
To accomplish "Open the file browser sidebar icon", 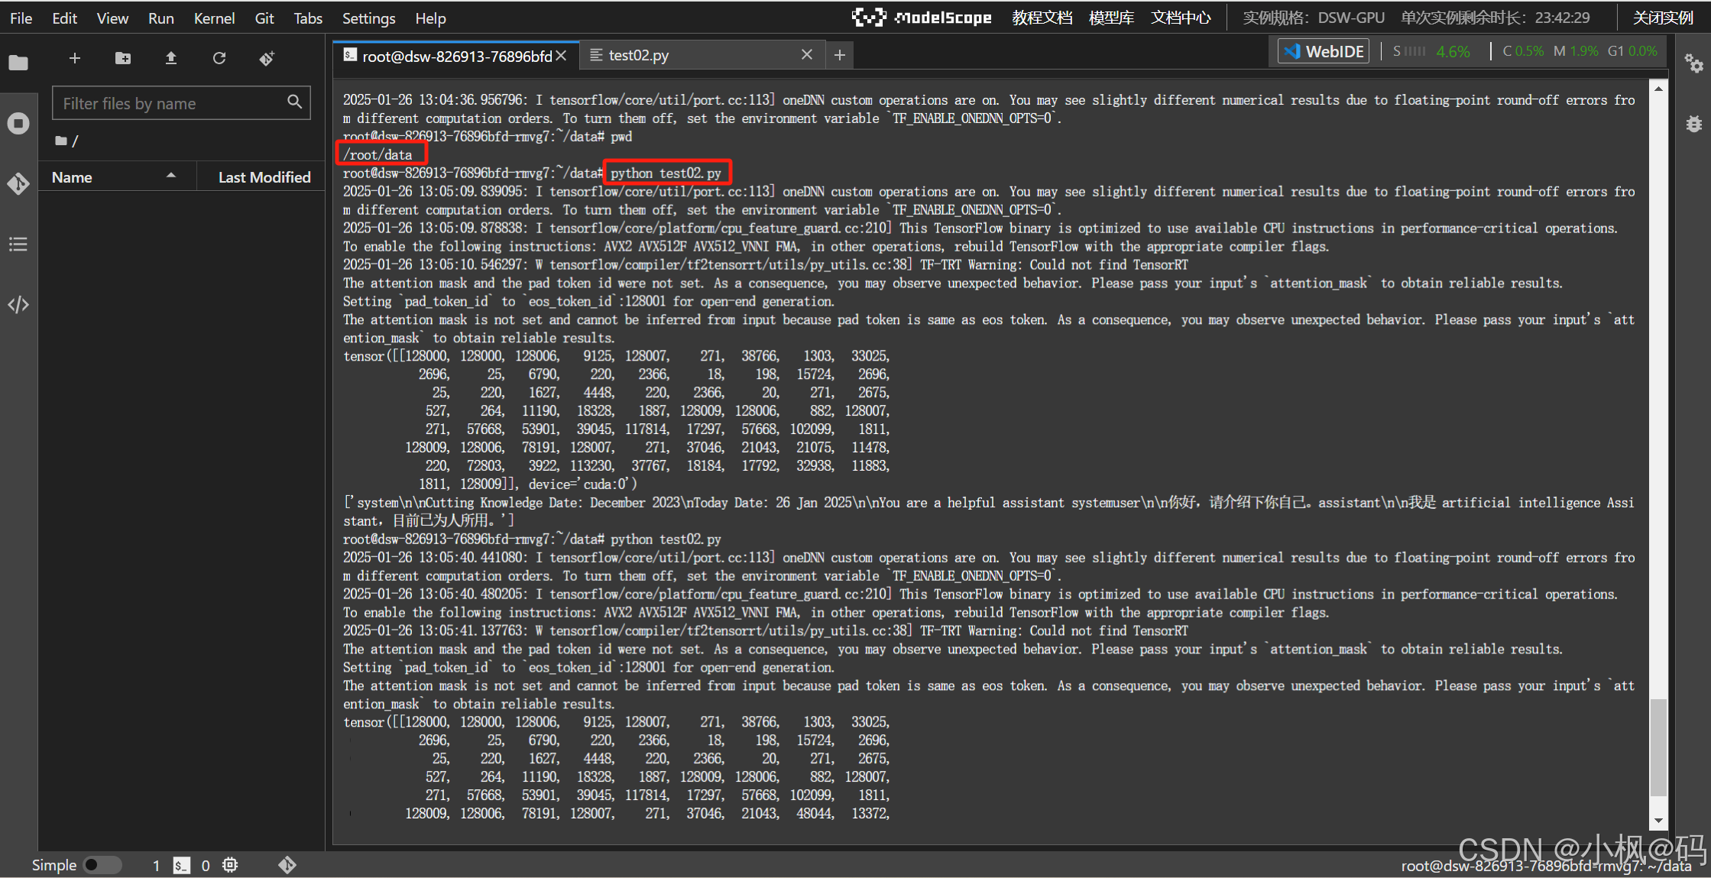I will (18, 63).
